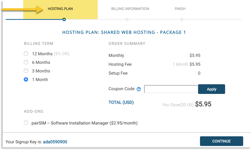
Task: Click the signup key ada0590900
Action: (x=55, y=142)
